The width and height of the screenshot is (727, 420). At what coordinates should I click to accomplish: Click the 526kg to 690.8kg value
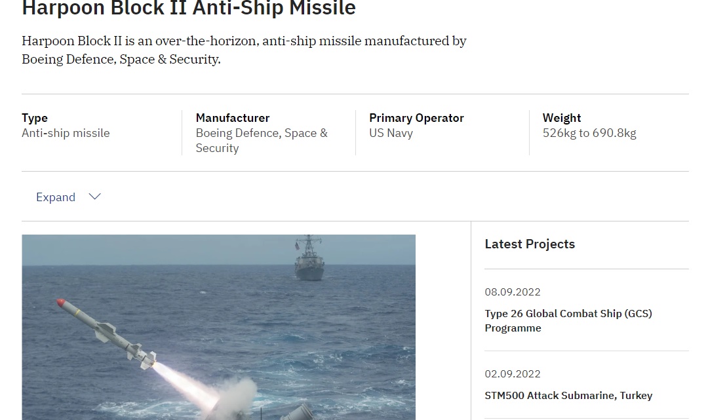pyautogui.click(x=589, y=133)
